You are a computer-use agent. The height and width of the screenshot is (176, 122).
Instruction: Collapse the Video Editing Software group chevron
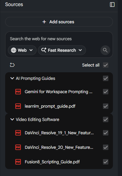(12, 119)
